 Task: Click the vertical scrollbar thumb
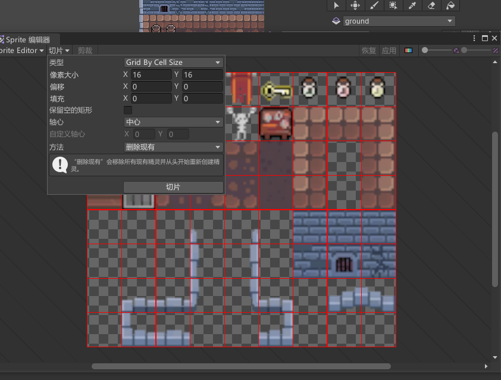pos(495,209)
